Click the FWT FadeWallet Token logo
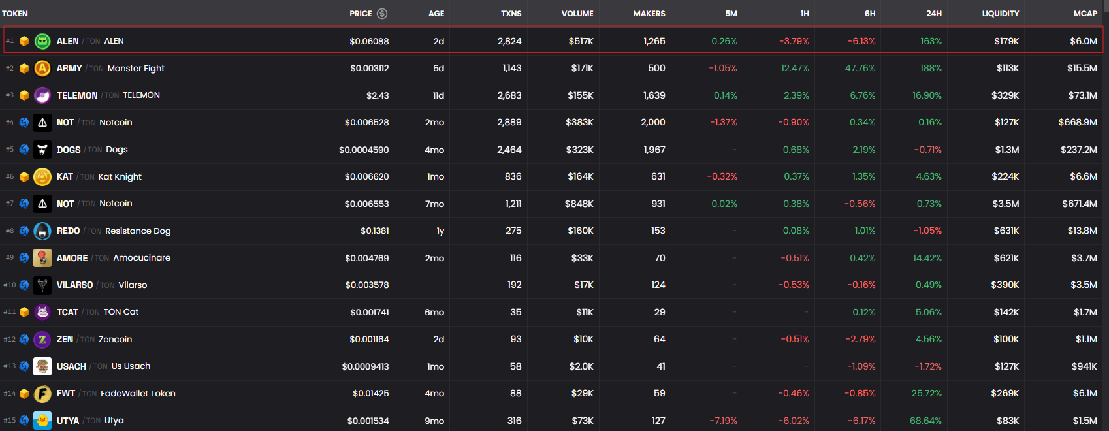1109x431 pixels. pyautogui.click(x=42, y=393)
